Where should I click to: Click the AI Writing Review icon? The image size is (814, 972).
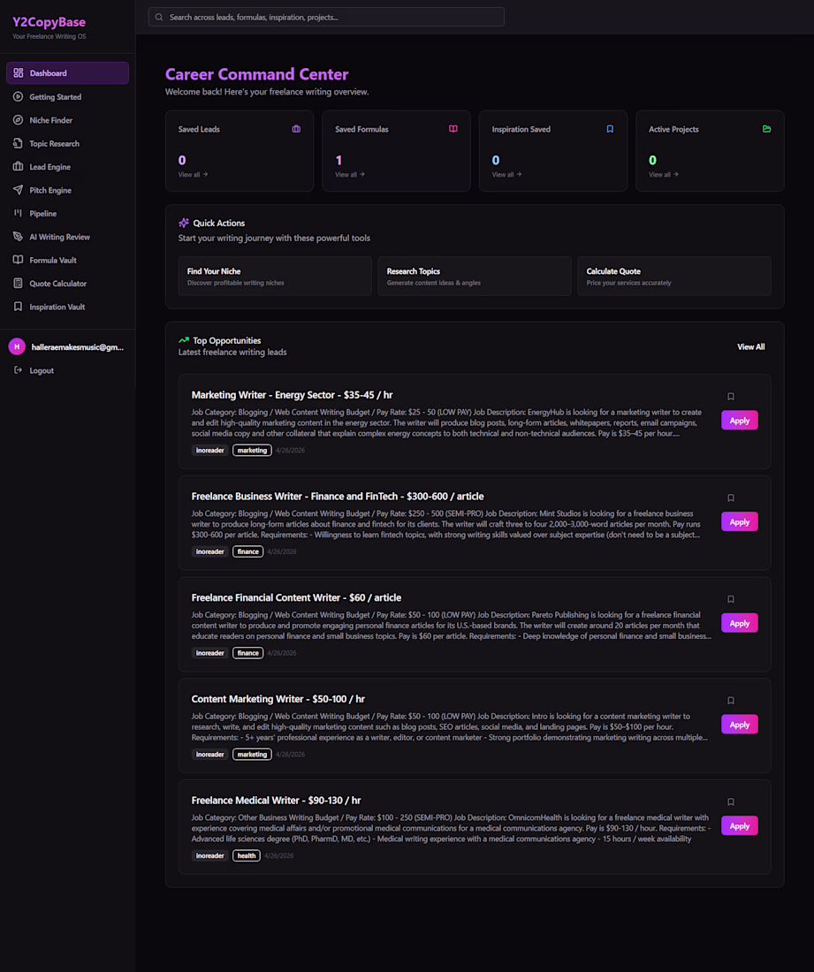(19, 237)
